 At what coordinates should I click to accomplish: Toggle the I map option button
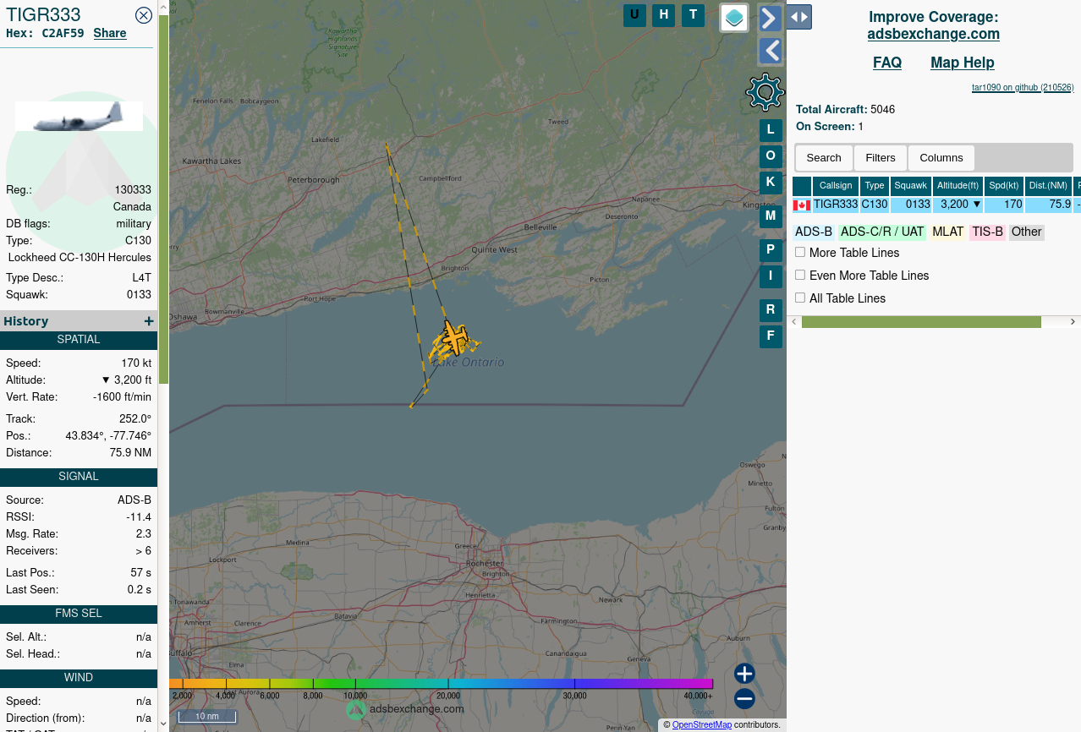tap(771, 276)
